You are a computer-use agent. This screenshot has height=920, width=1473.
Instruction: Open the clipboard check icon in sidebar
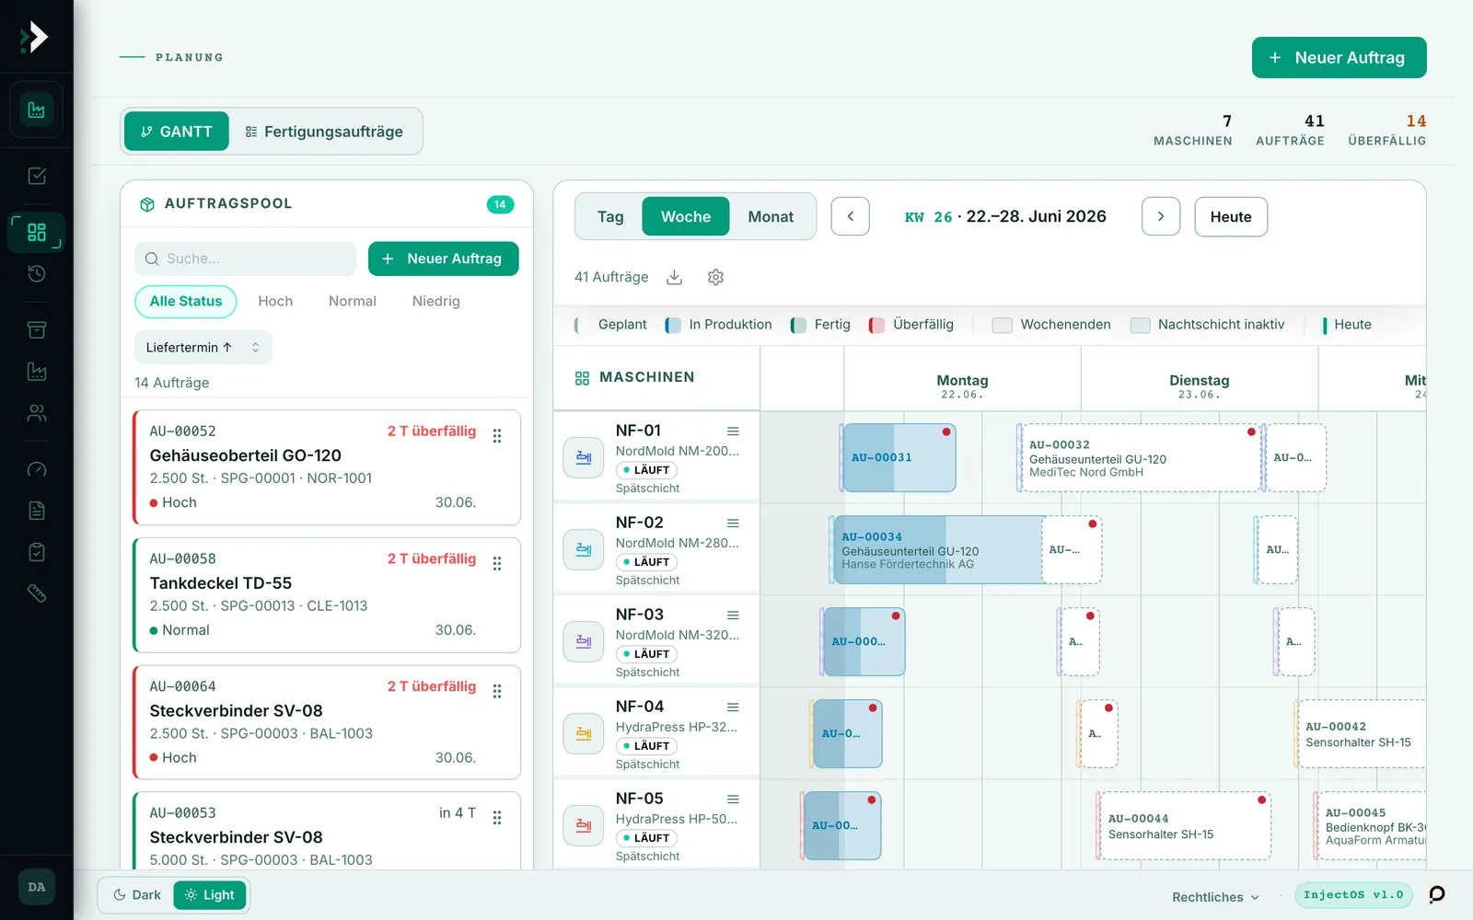(37, 552)
